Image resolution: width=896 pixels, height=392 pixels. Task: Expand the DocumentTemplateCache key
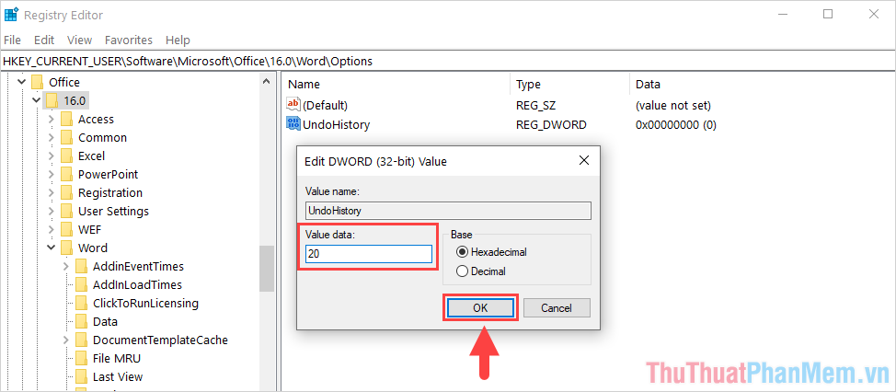66,340
